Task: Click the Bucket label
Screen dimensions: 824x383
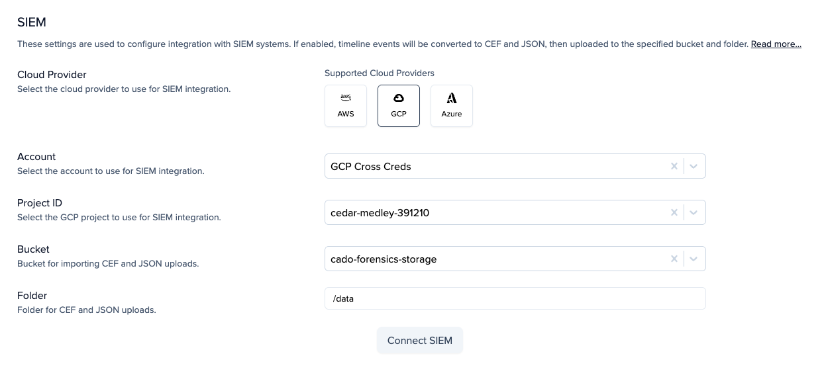Action: click(33, 249)
